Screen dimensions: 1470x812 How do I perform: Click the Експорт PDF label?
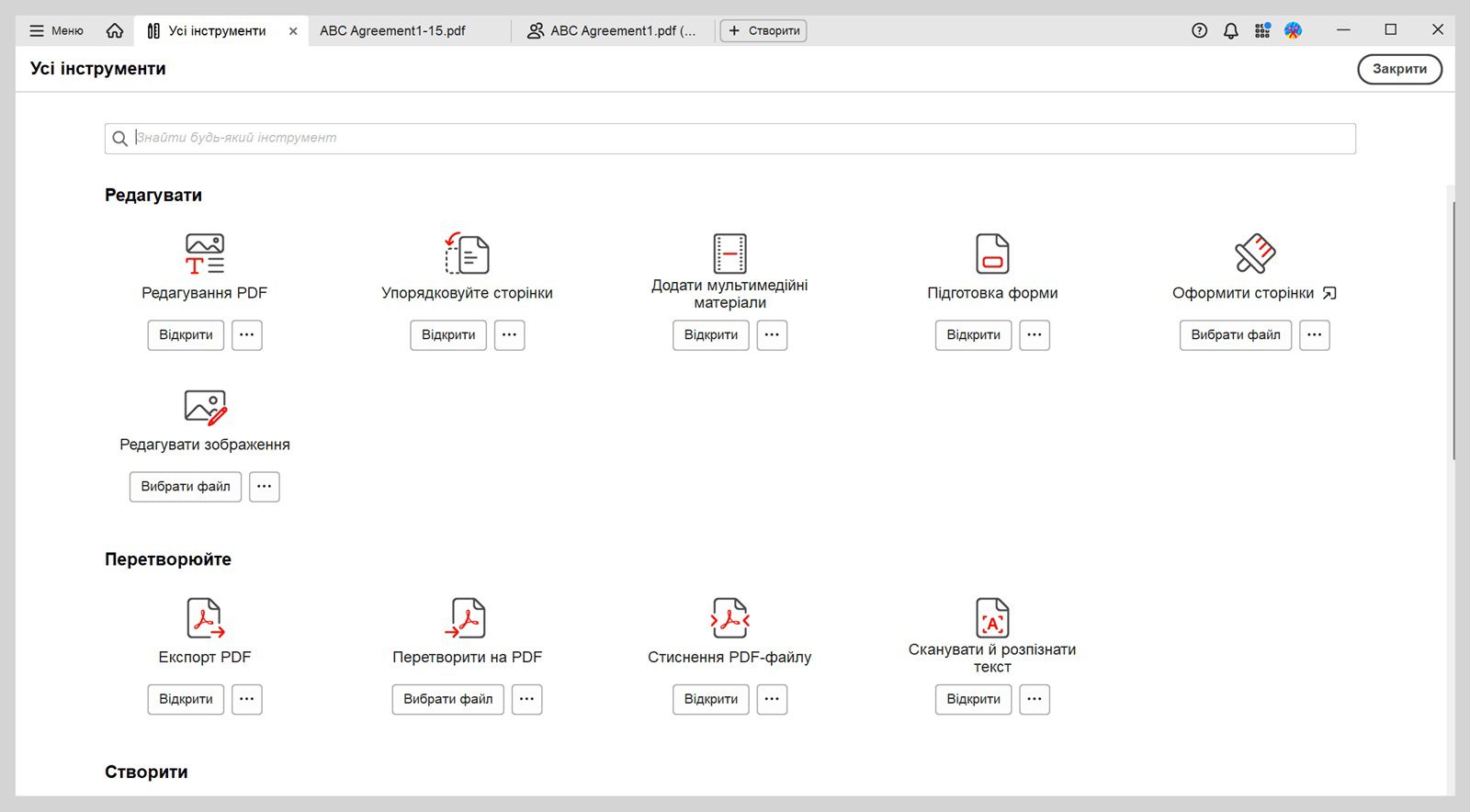205,657
